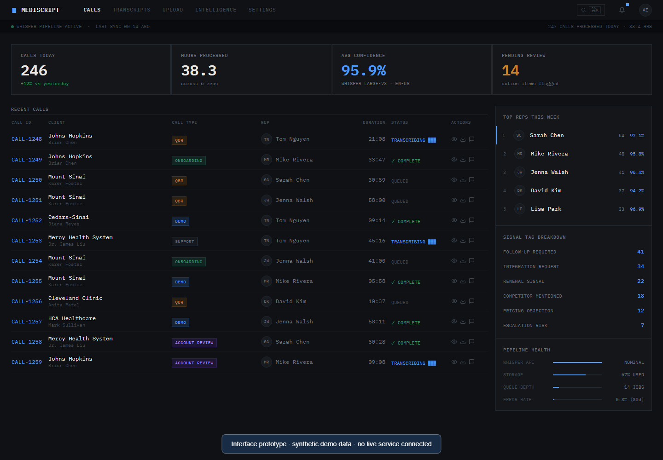The image size is (663, 460).
Task: Open the search shortcut box in header
Action: pos(591,10)
